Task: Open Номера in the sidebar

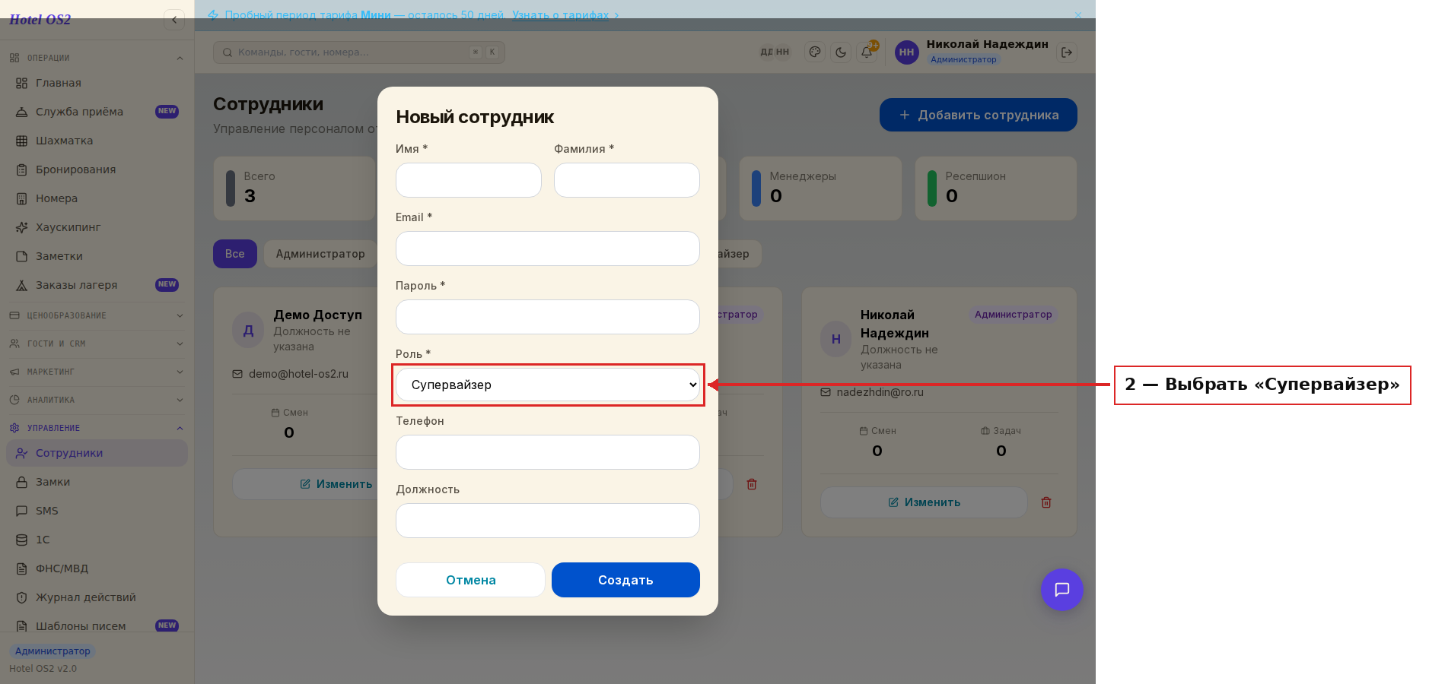Action: click(x=97, y=198)
